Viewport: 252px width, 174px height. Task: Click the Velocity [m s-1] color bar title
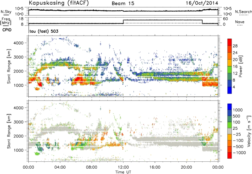(249, 131)
